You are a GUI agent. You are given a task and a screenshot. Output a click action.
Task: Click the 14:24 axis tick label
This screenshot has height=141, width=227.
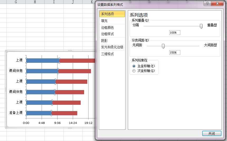coord(73,123)
